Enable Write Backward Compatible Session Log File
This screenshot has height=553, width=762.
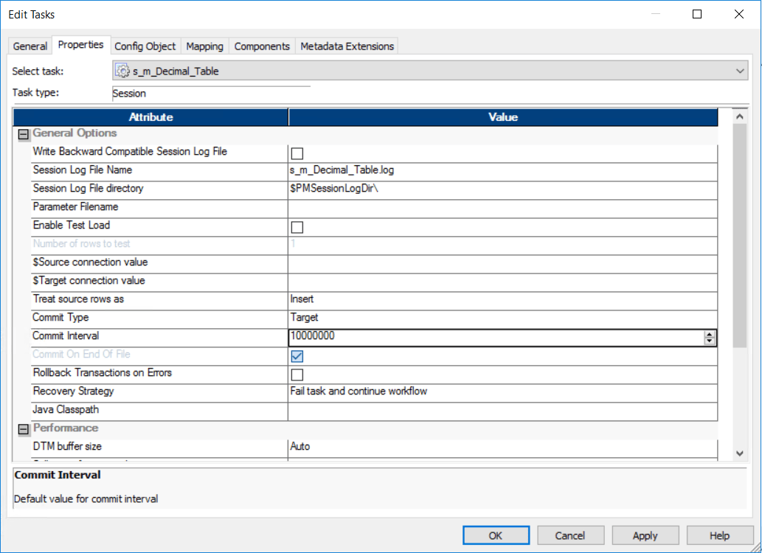pos(297,153)
